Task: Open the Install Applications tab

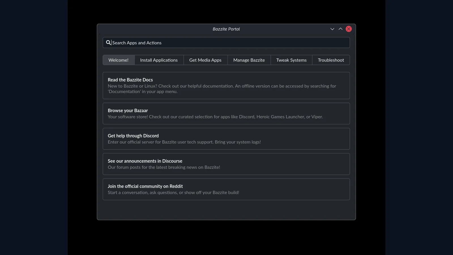Action: (159, 60)
